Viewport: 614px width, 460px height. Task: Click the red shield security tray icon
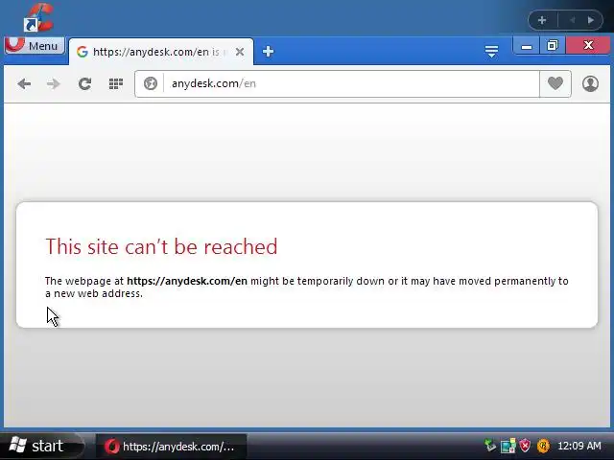[x=525, y=446]
